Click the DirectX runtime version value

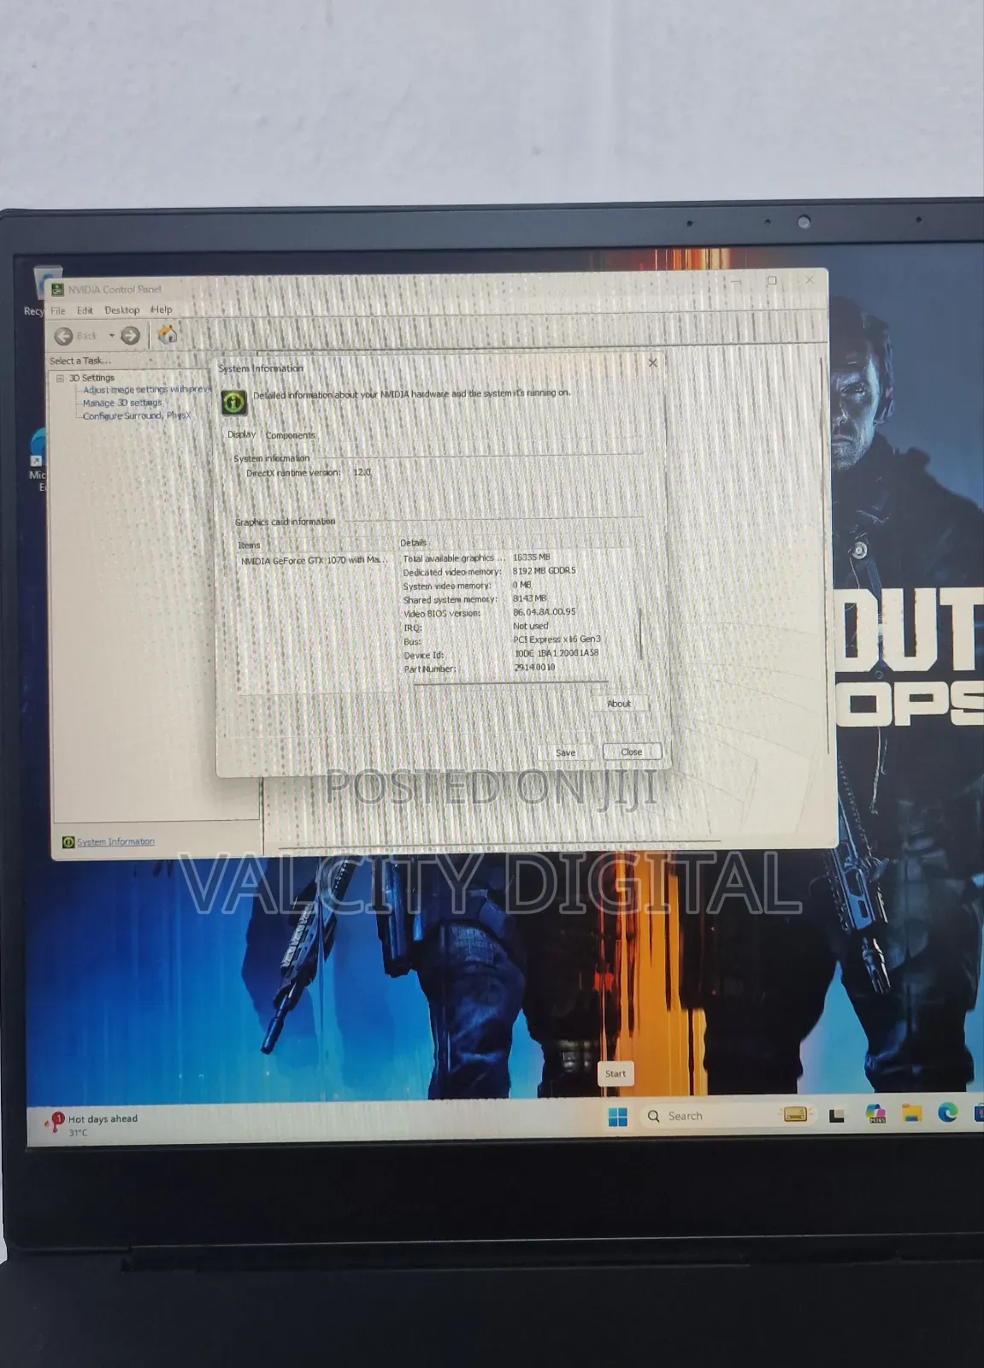pyautogui.click(x=362, y=472)
